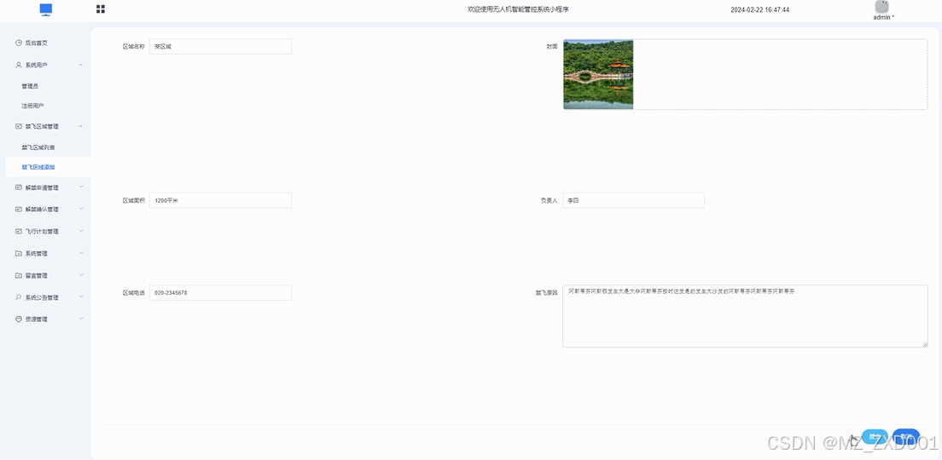942x460 pixels.
Task: Click the folder icon beside 留言管理
Action: [x=19, y=275]
